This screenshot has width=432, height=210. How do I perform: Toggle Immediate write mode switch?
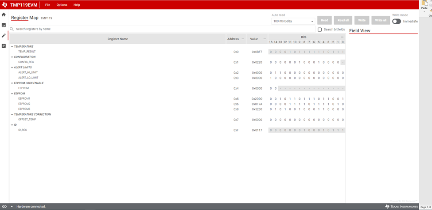tap(397, 21)
